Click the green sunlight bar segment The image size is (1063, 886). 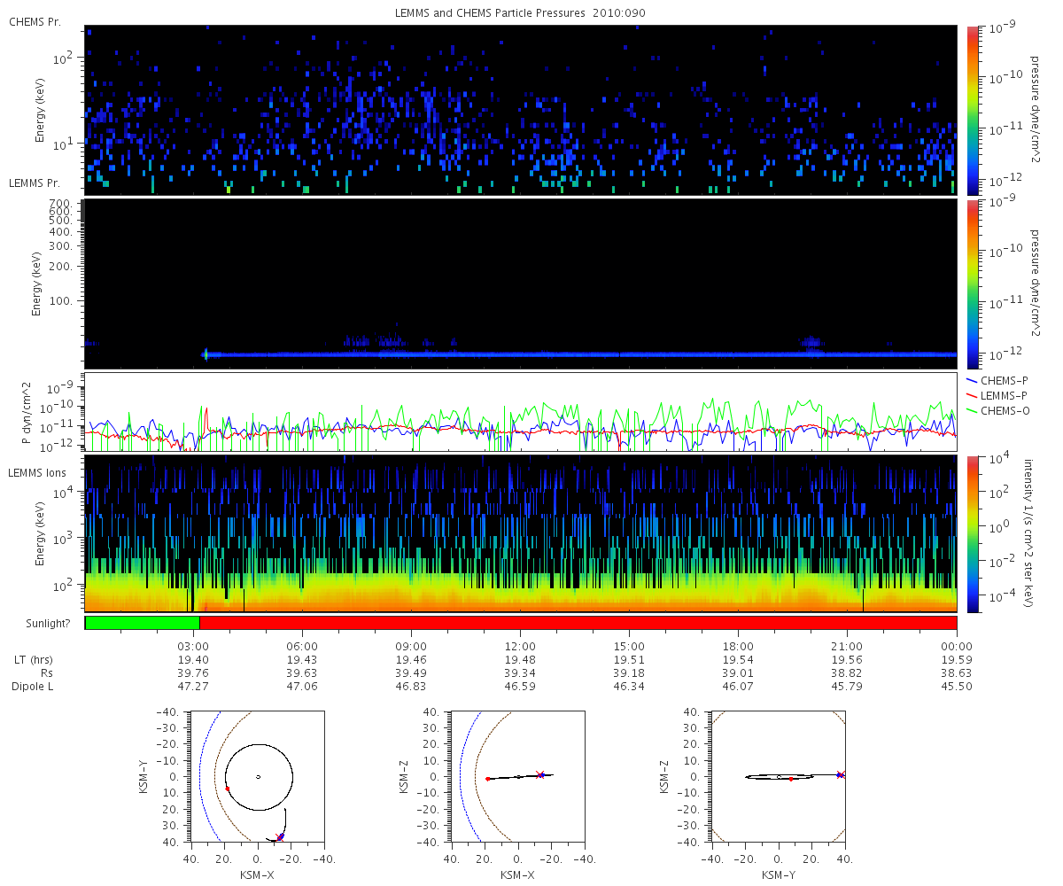(143, 623)
